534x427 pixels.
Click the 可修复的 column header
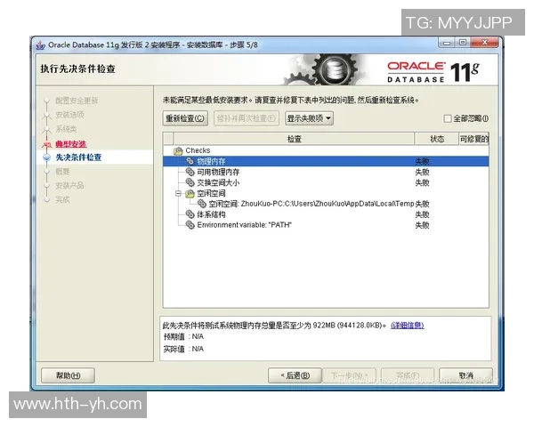point(473,139)
